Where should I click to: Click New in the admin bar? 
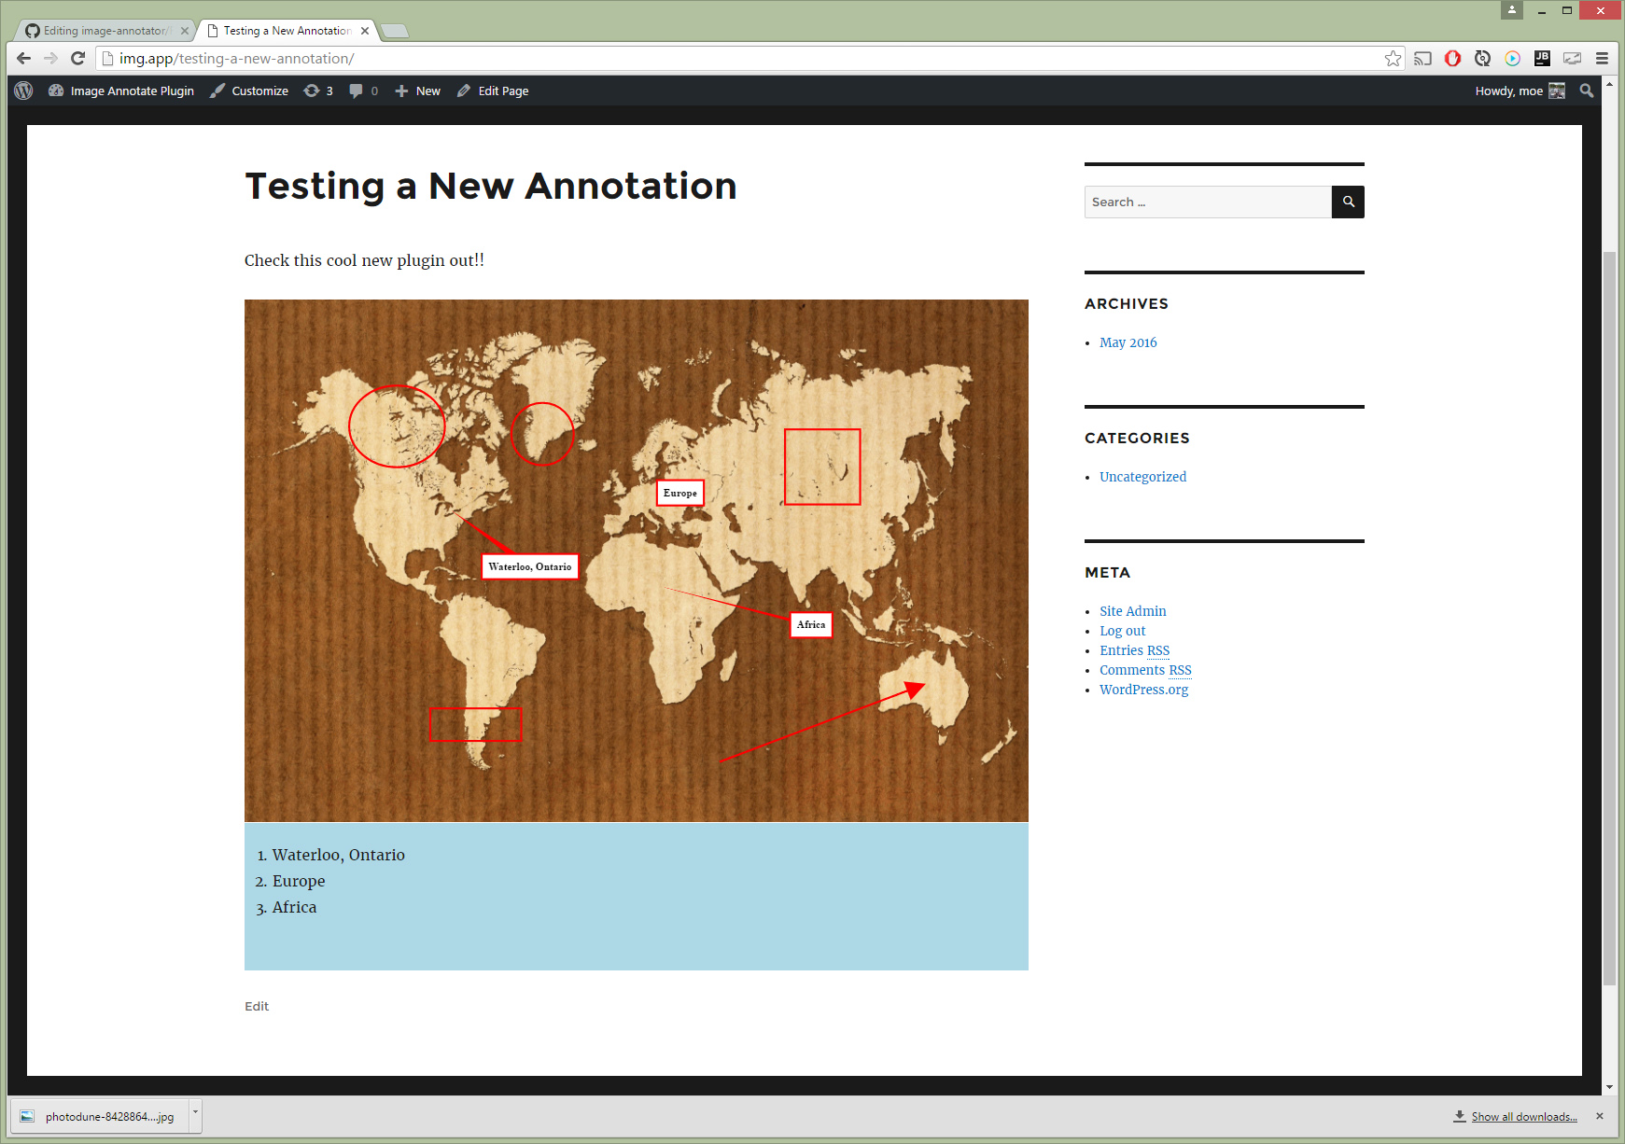pos(417,91)
